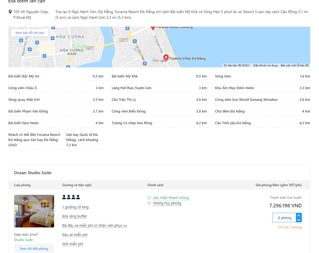The height and width of the screenshot is (253, 319).
Task: Click the info icon beside Không hủy phòng
Action: 149,203
